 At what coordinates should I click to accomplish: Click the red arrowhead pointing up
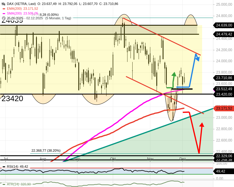pos(202,125)
